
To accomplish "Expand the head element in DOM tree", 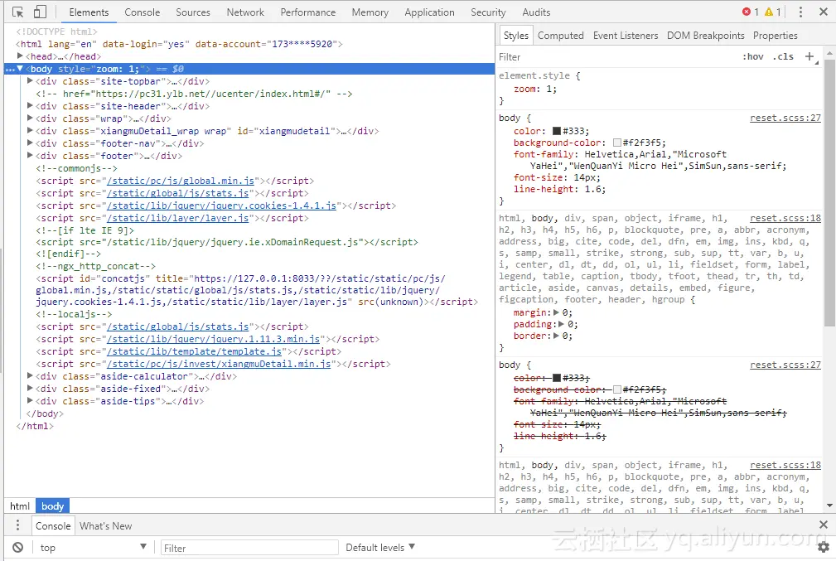I will 21,56.
